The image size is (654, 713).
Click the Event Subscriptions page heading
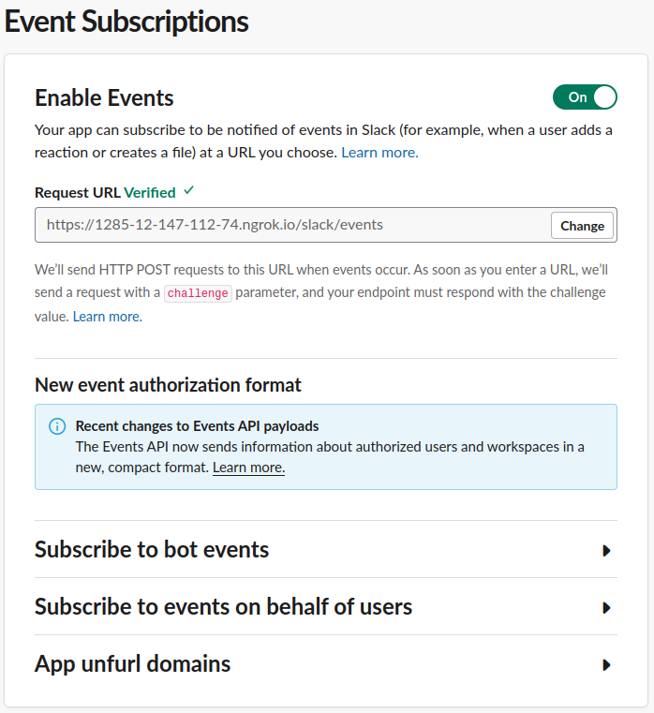pos(126,22)
